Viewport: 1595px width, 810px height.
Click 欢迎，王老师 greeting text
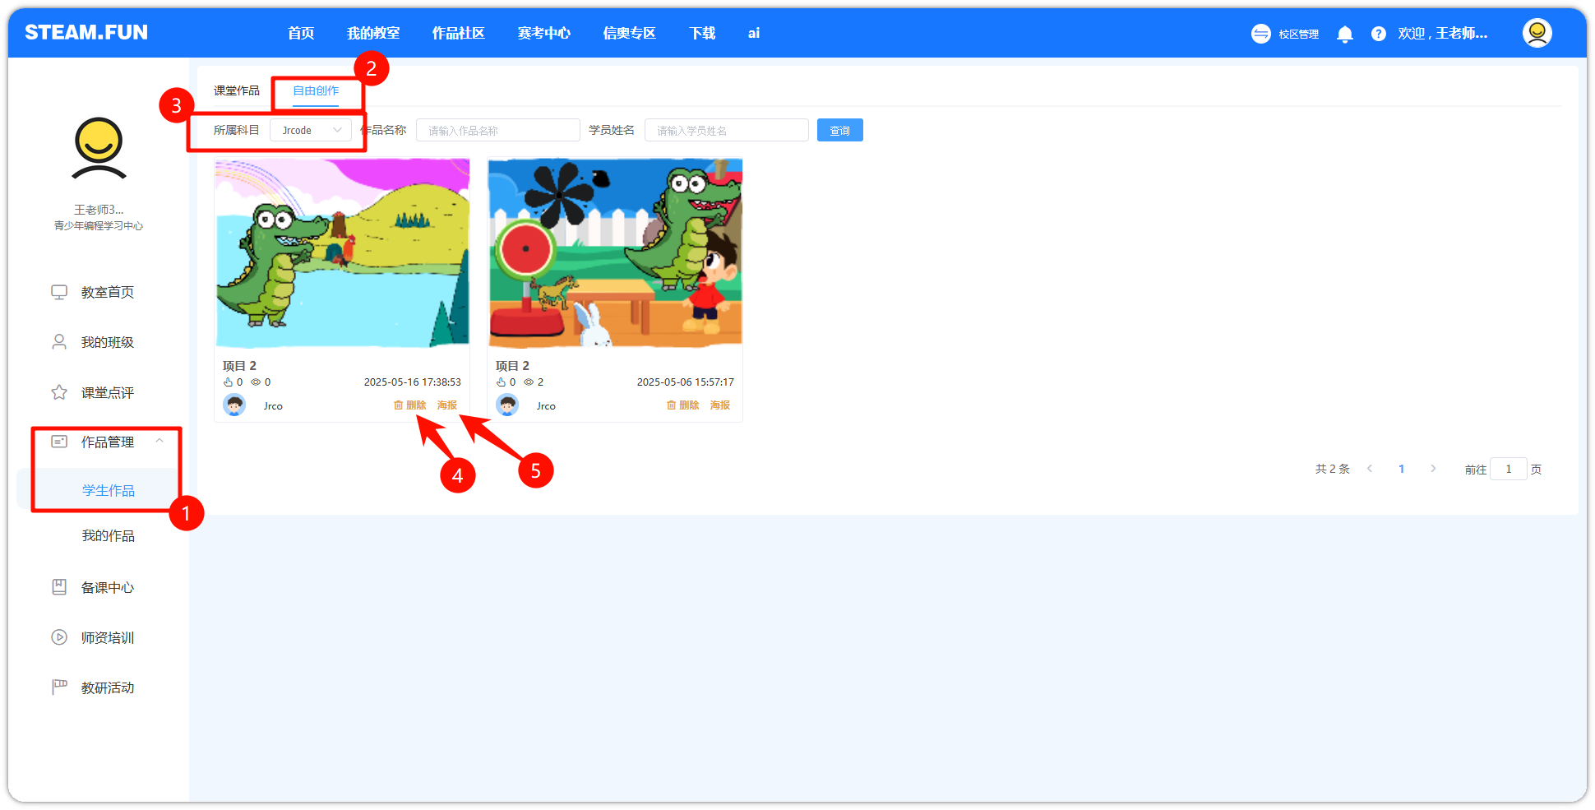click(1443, 33)
